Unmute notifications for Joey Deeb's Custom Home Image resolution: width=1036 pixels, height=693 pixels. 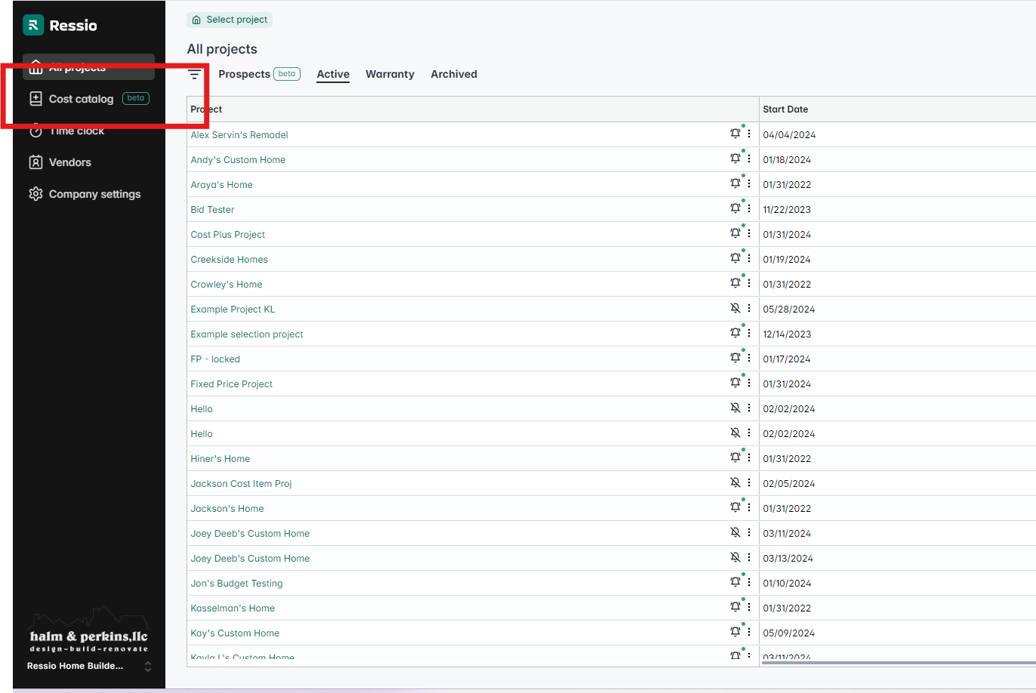[735, 532]
